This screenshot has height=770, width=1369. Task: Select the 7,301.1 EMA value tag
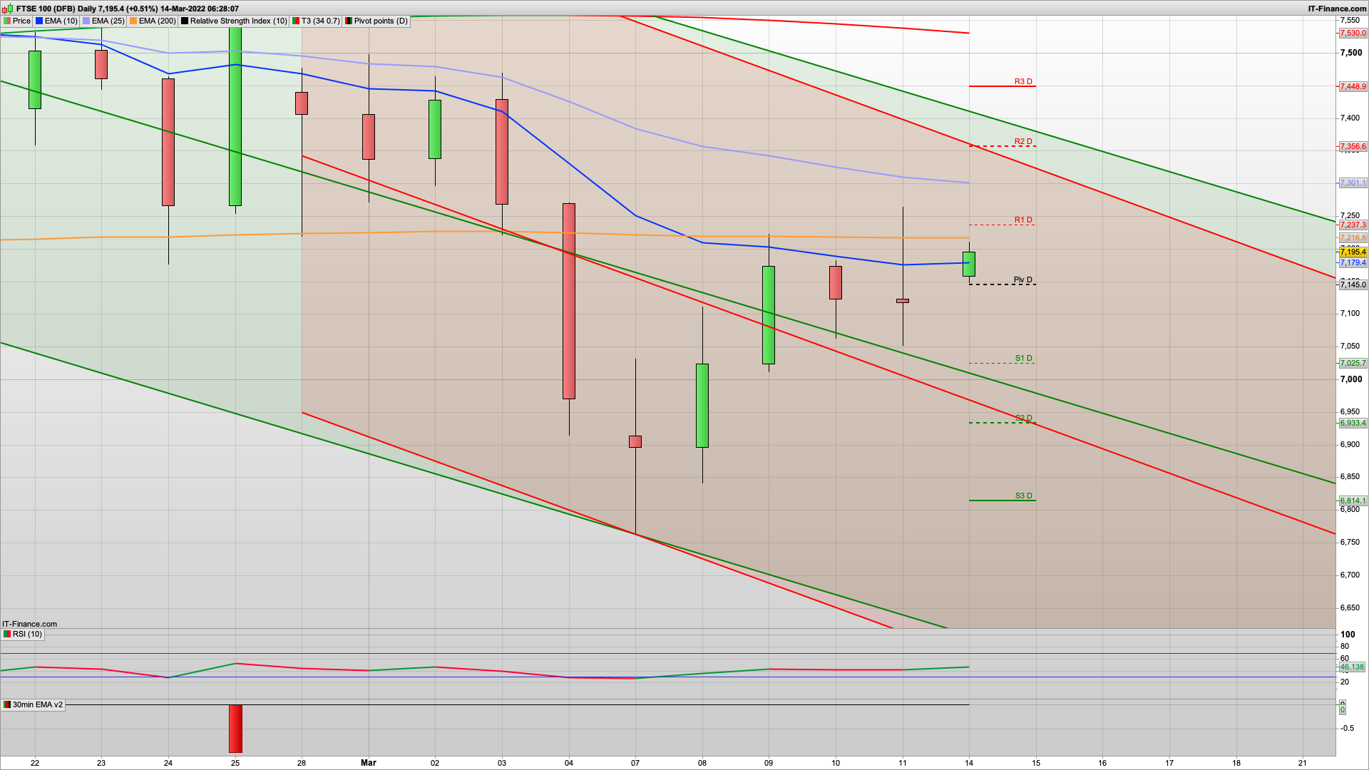[x=1353, y=183]
